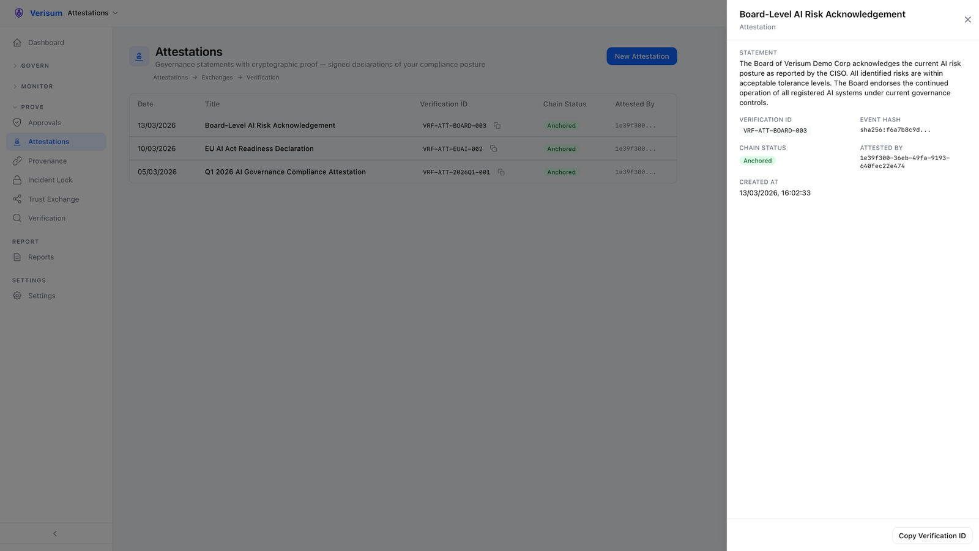Copy verification ID VRF-ATT-2026Q1-001 icon

[x=501, y=172]
